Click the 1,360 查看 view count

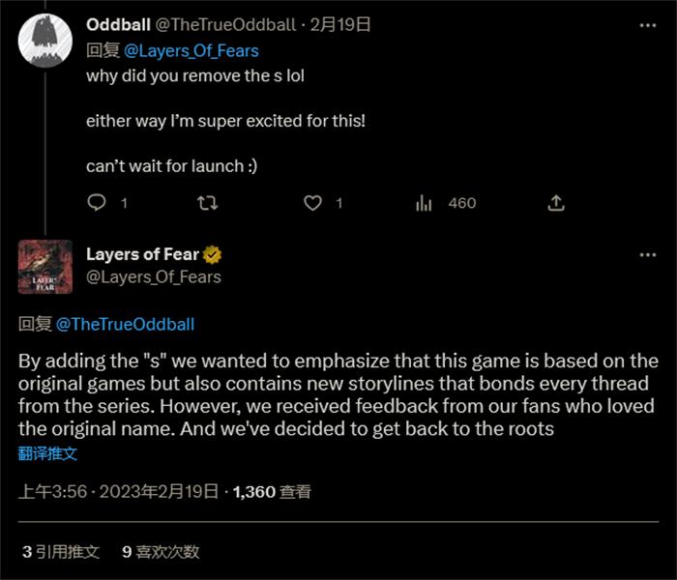pyautogui.click(x=272, y=491)
